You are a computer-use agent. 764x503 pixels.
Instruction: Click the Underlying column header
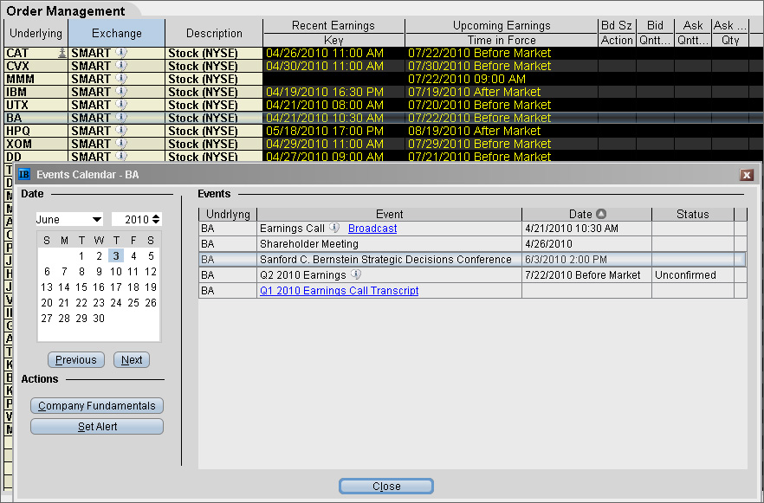[36, 33]
